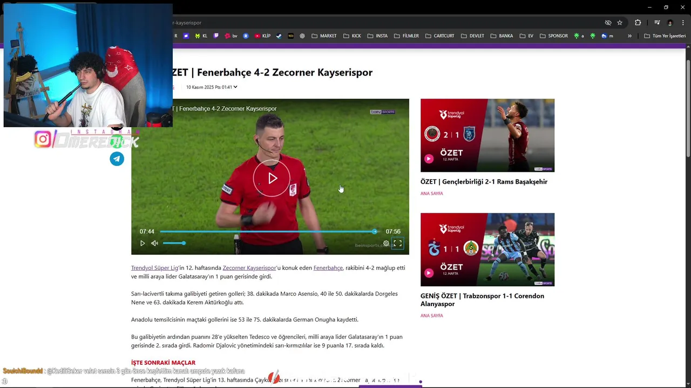Click the Instagram logo on overlay
The height and width of the screenshot is (388, 691).
(x=43, y=140)
